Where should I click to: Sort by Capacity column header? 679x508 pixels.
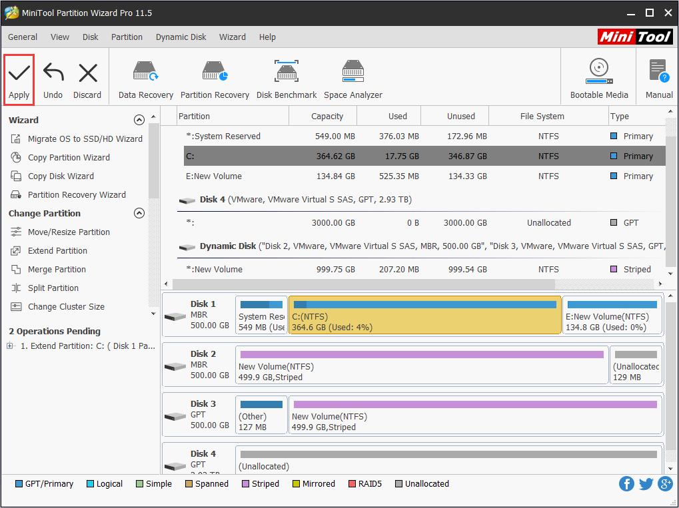click(x=323, y=116)
